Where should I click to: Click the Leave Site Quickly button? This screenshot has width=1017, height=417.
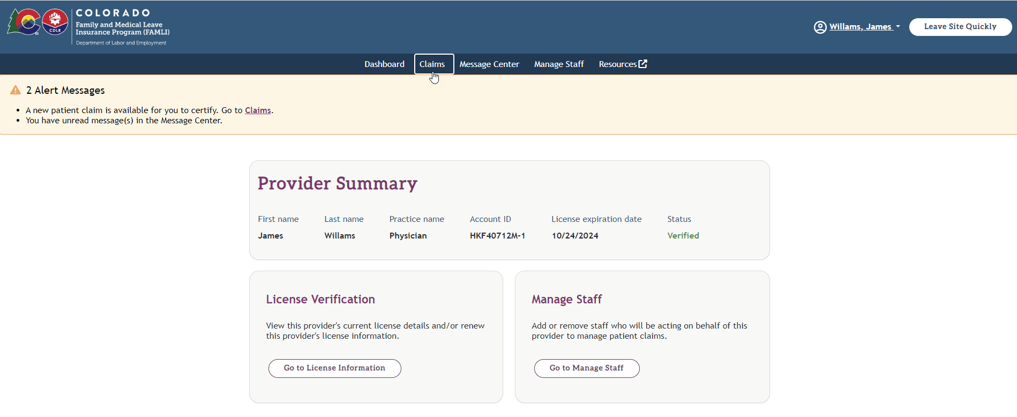pos(960,27)
